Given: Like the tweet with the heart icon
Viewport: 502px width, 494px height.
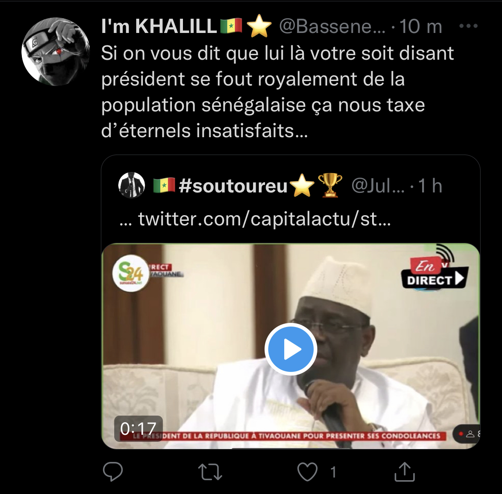Looking at the screenshot, I should pyautogui.click(x=307, y=472).
